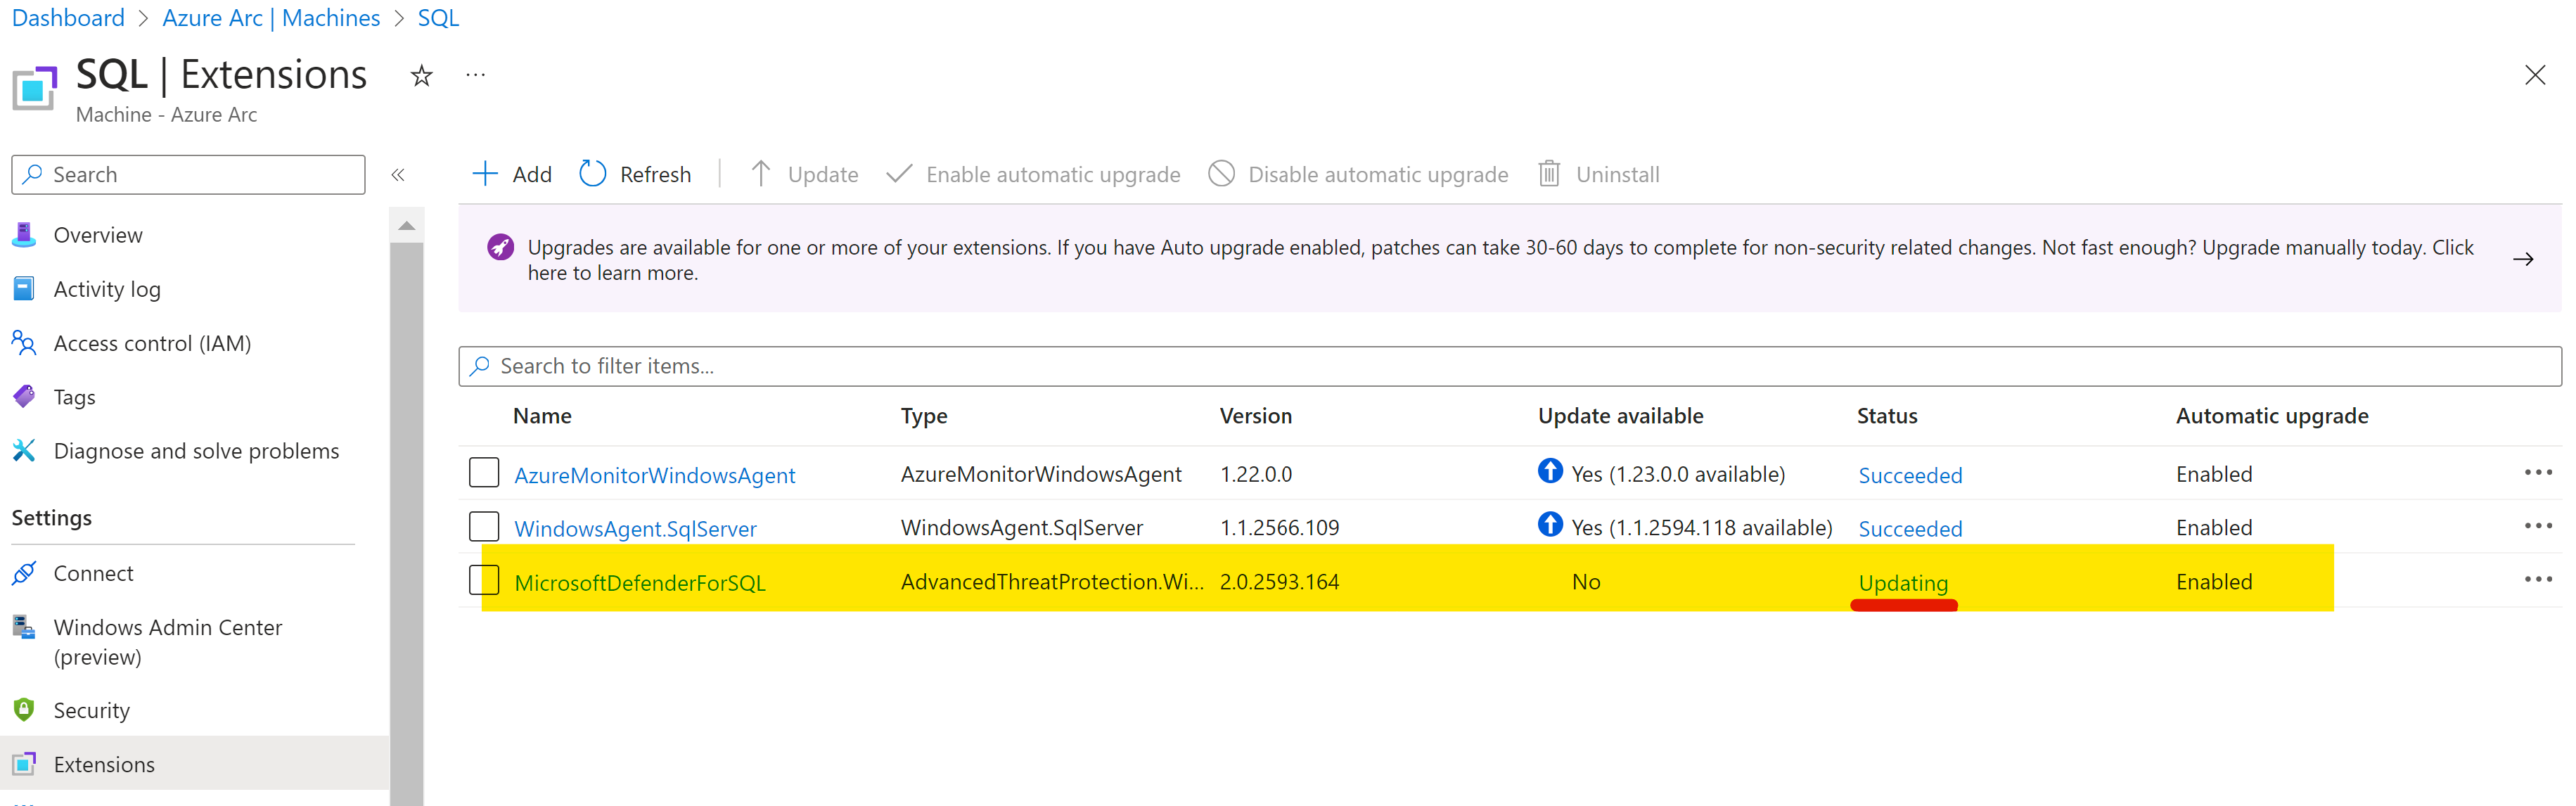
Task: Sort by the Status column header
Action: point(1887,416)
